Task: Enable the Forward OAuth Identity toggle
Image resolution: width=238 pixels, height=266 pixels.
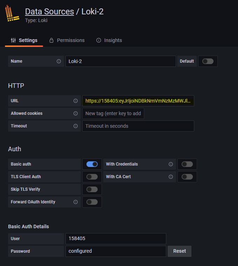Action: point(92,202)
